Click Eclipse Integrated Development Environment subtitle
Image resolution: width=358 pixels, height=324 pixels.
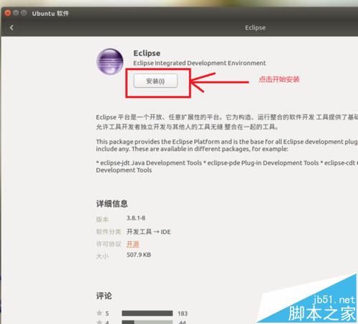[x=199, y=63]
